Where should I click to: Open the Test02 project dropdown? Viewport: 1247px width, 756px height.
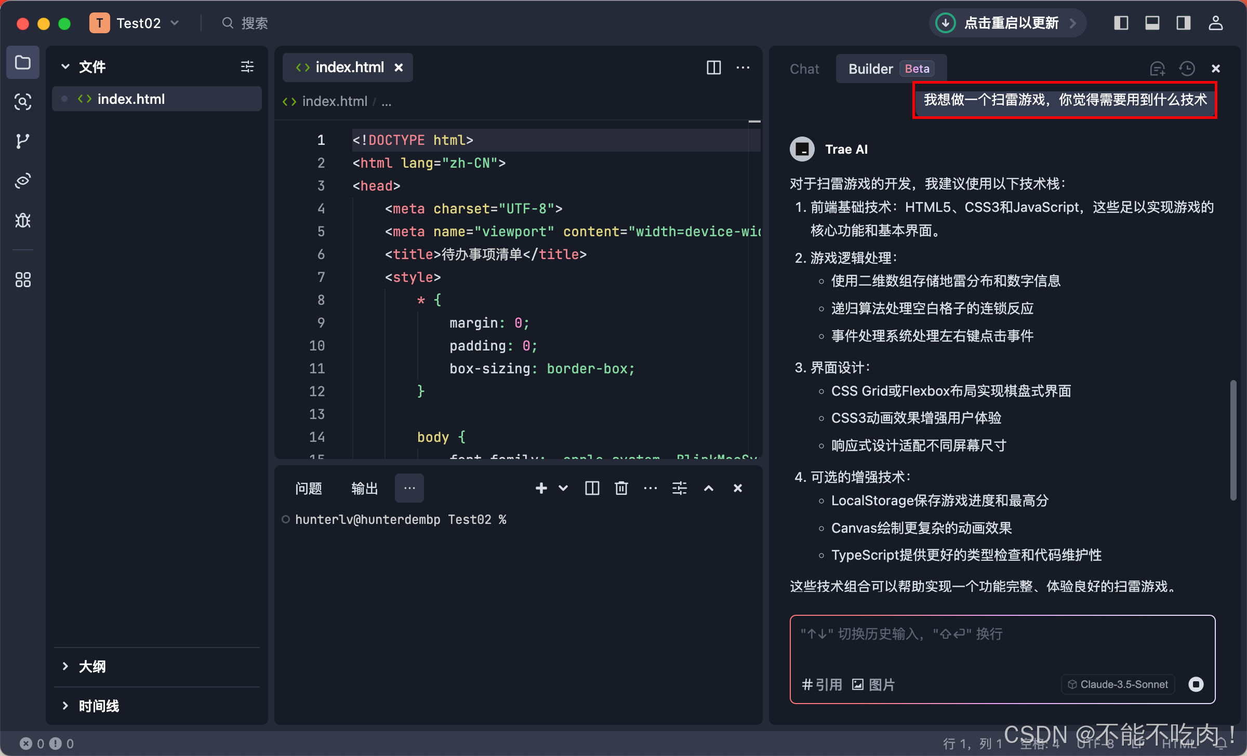tap(137, 23)
